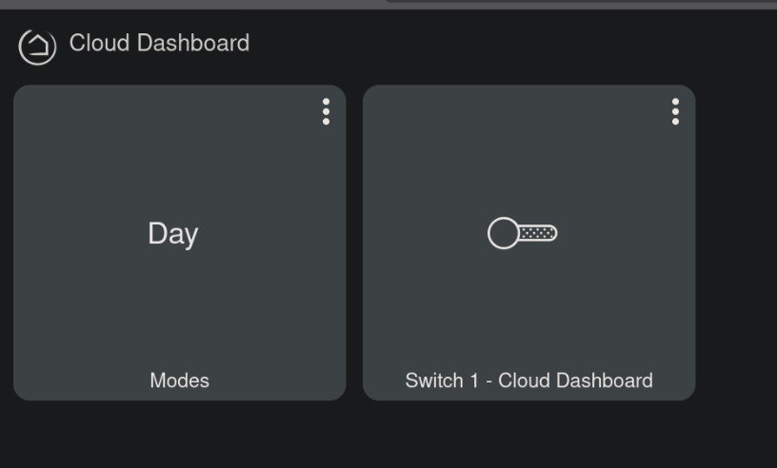Click the dotted track of the switch icon

pyautogui.click(x=538, y=233)
